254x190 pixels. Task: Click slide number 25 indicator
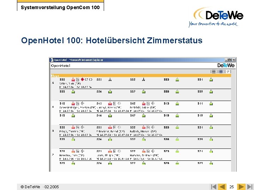[x=231, y=187]
